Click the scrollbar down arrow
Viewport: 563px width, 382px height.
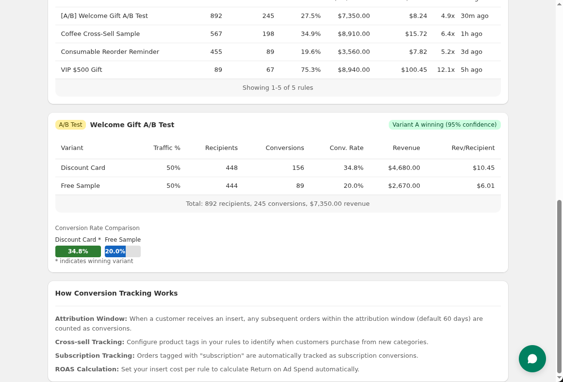point(560,378)
